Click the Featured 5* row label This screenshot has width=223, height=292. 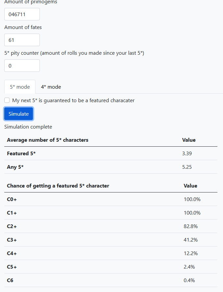[21, 154]
